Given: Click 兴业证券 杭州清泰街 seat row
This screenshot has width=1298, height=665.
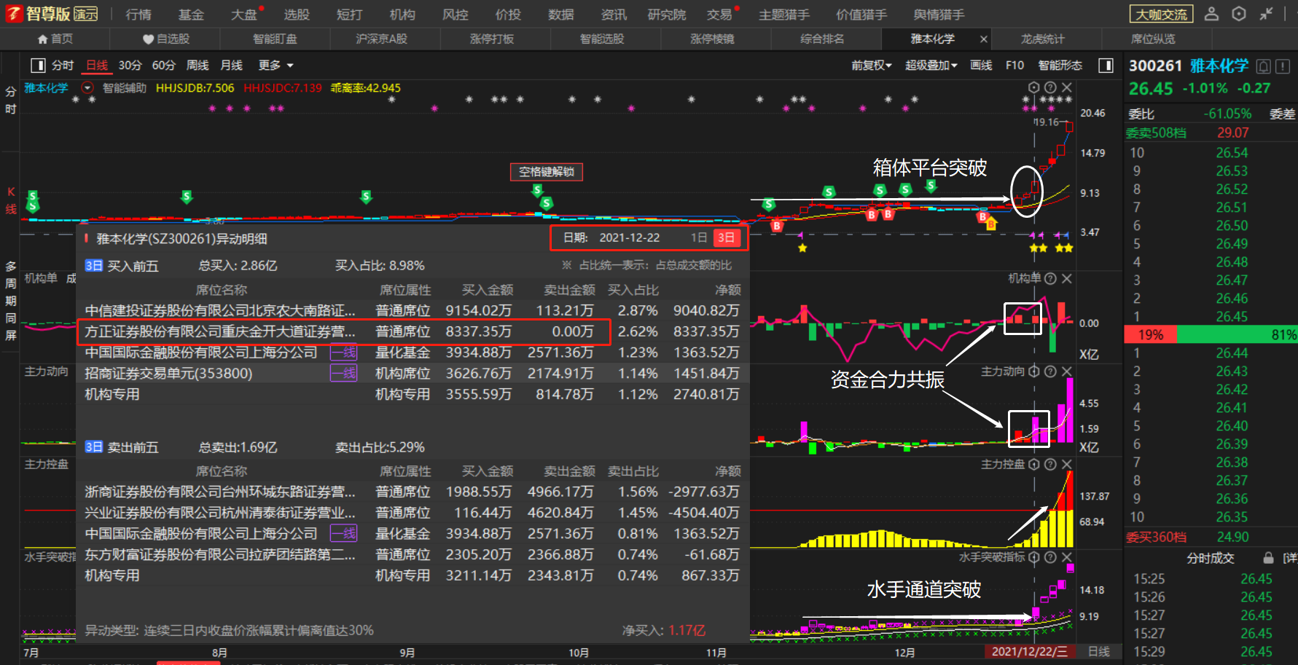Looking at the screenshot, I should pos(413,513).
